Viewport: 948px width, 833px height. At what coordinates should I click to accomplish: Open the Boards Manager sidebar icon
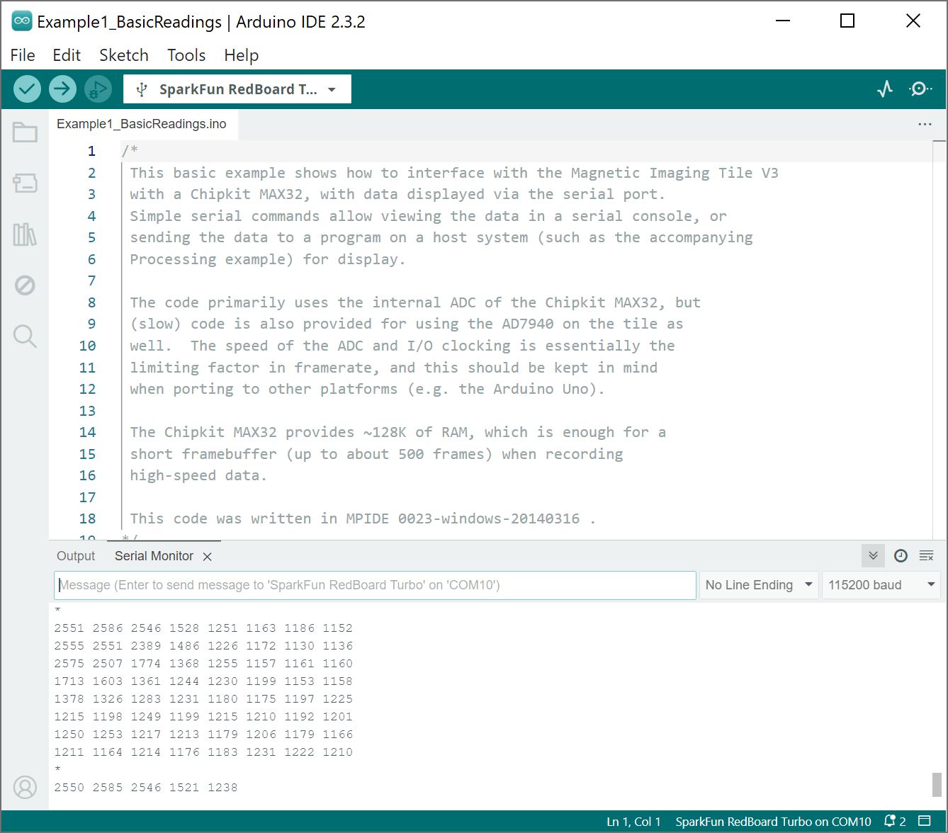[25, 183]
